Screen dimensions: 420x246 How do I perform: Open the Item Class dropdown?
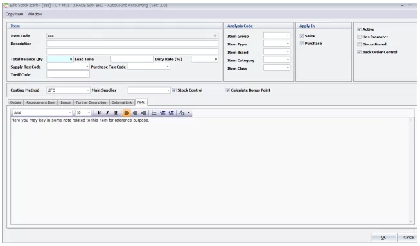(x=288, y=68)
